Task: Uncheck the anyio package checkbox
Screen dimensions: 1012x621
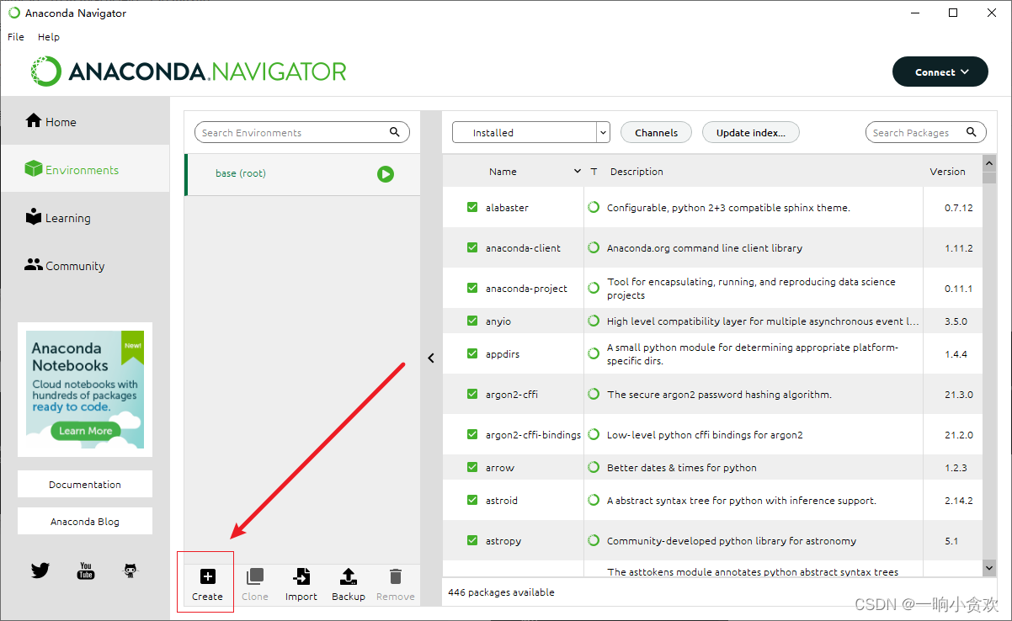Action: pyautogui.click(x=472, y=321)
